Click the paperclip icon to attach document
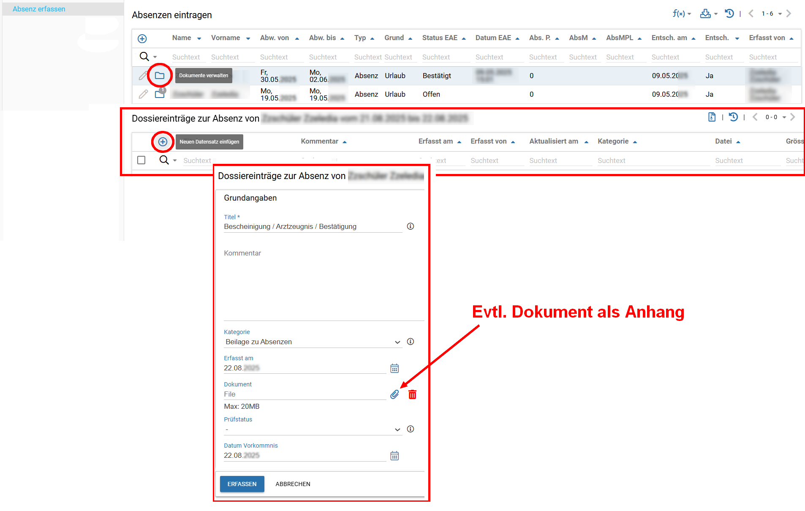805x511 pixels. [394, 394]
